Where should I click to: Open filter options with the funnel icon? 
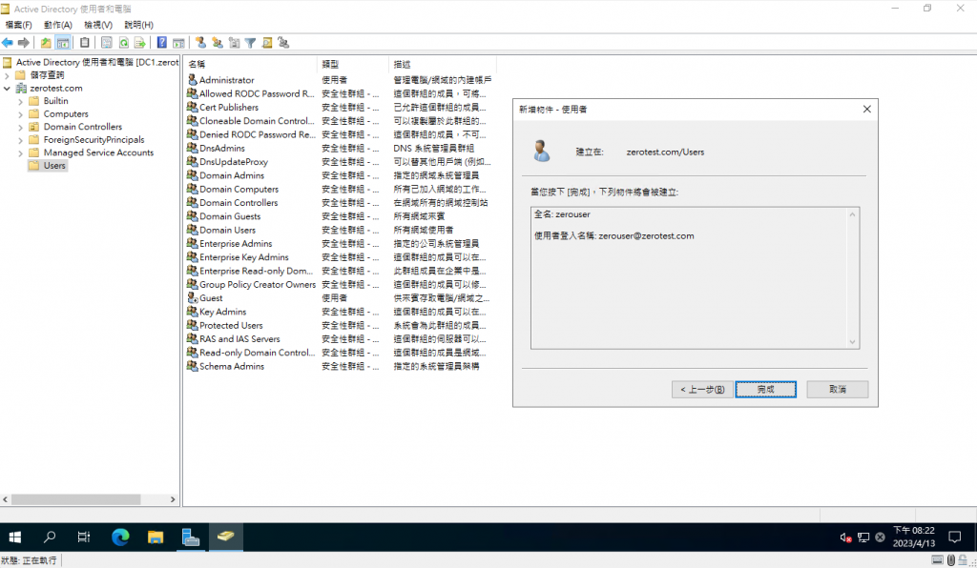(x=251, y=43)
